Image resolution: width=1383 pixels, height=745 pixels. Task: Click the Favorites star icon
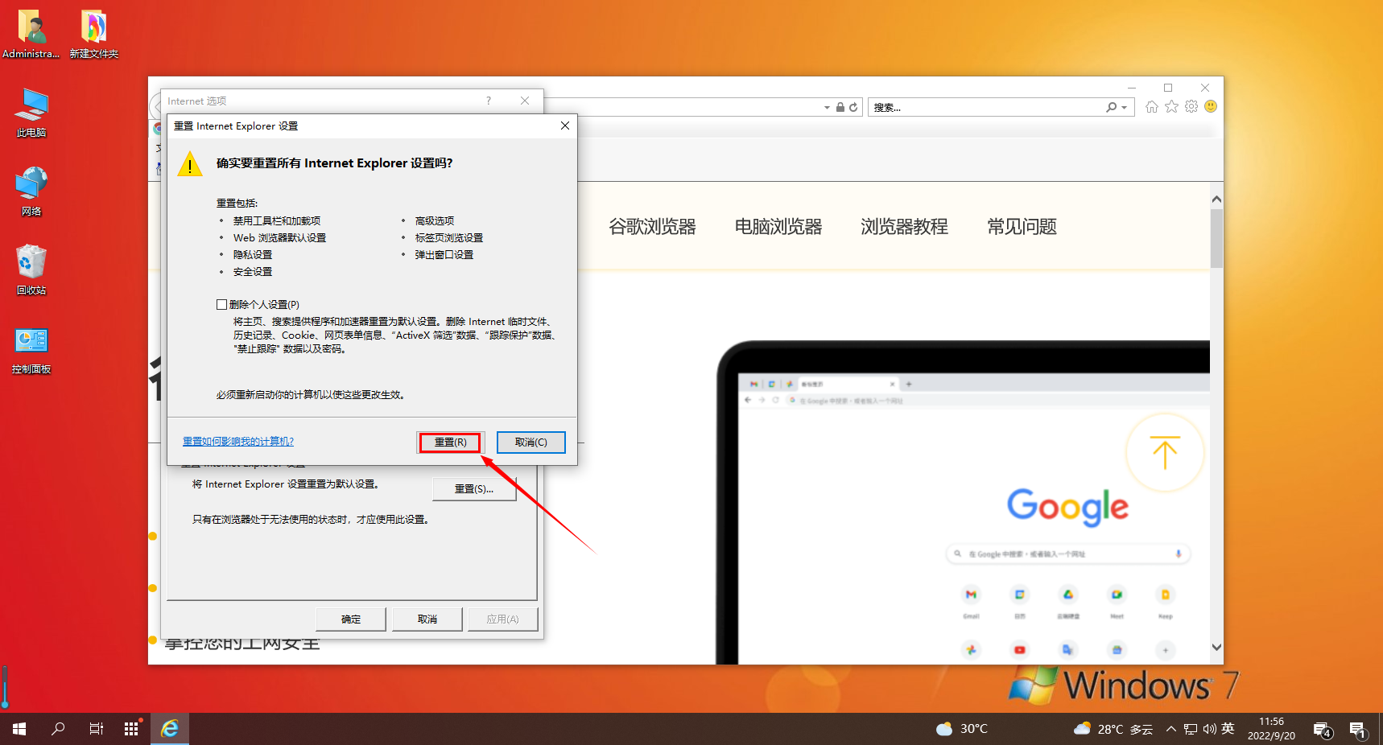[x=1171, y=106]
